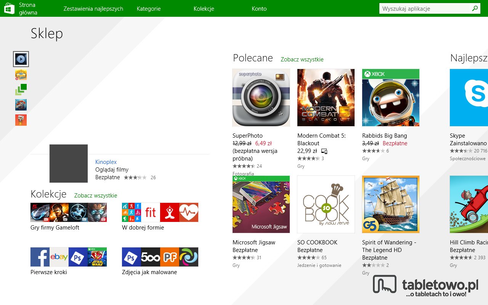Image resolution: width=488 pixels, height=305 pixels.
Task: Go to Strona główna in navigation bar
Action: 28,8
